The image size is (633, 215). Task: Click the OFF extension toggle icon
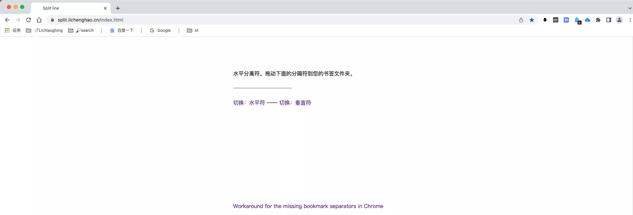(x=556, y=20)
